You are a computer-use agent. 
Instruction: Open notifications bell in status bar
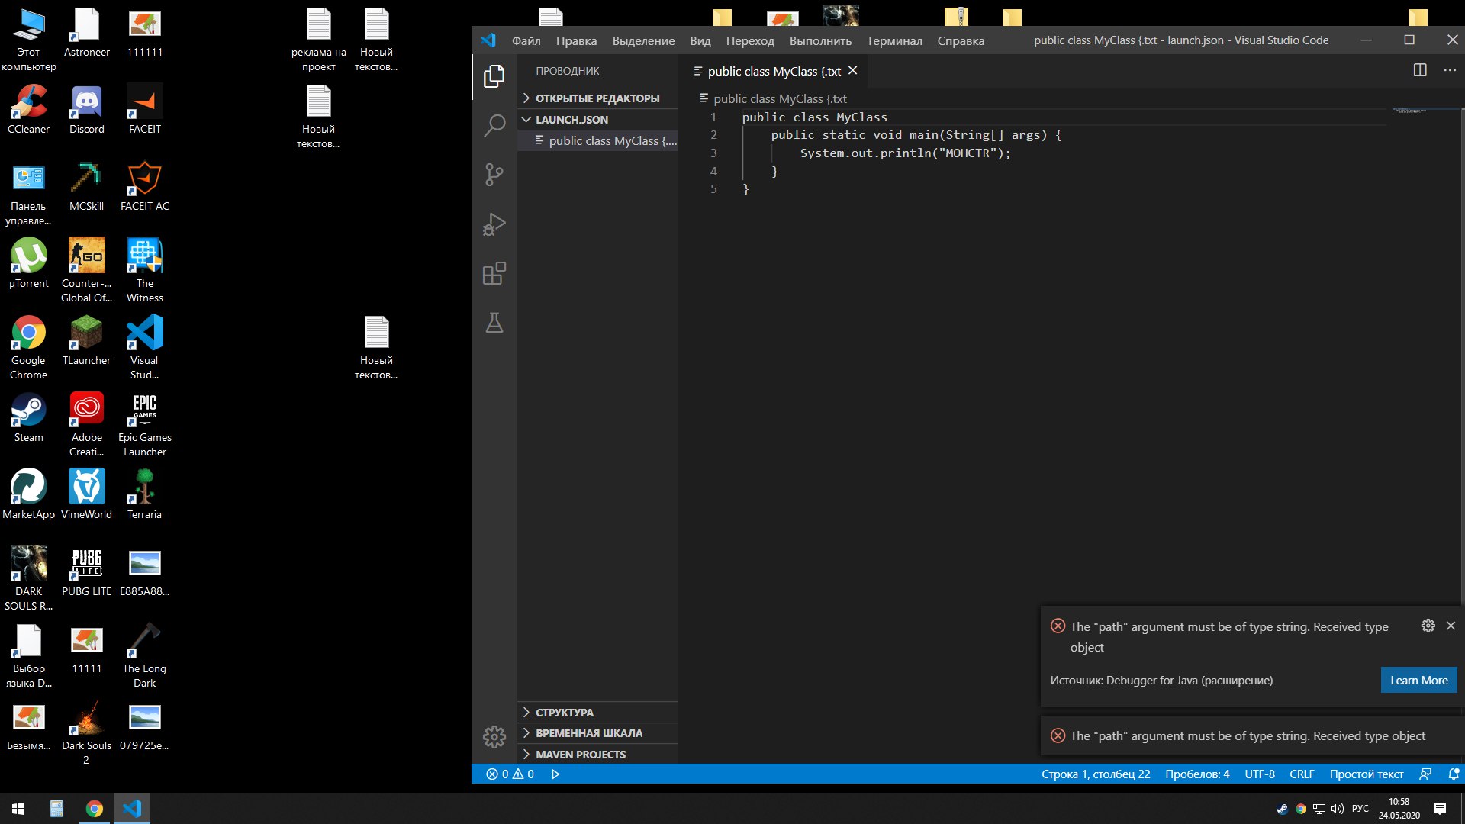click(x=1454, y=774)
